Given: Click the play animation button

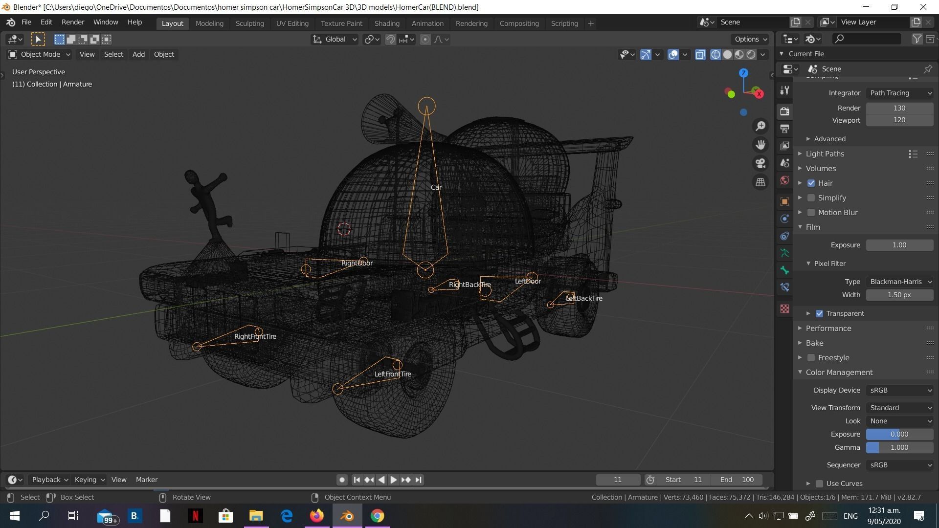Looking at the screenshot, I should (x=393, y=480).
